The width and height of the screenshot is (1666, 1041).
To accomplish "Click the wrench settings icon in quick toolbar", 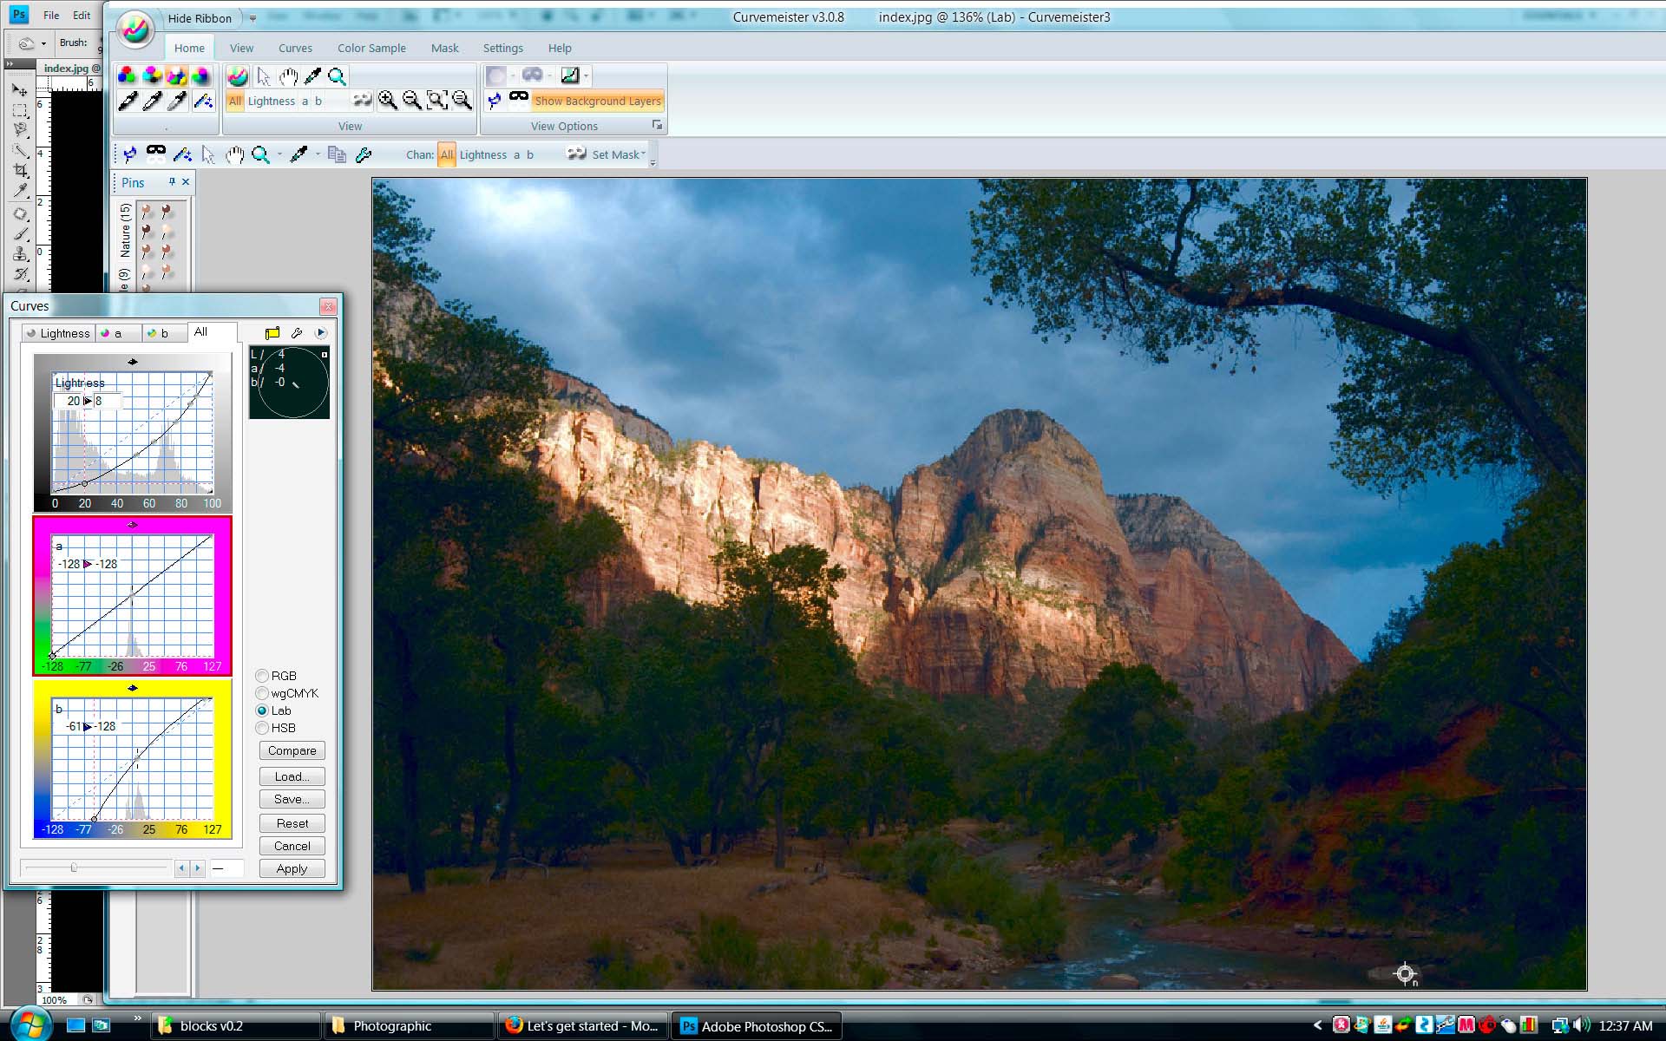I will 364,154.
